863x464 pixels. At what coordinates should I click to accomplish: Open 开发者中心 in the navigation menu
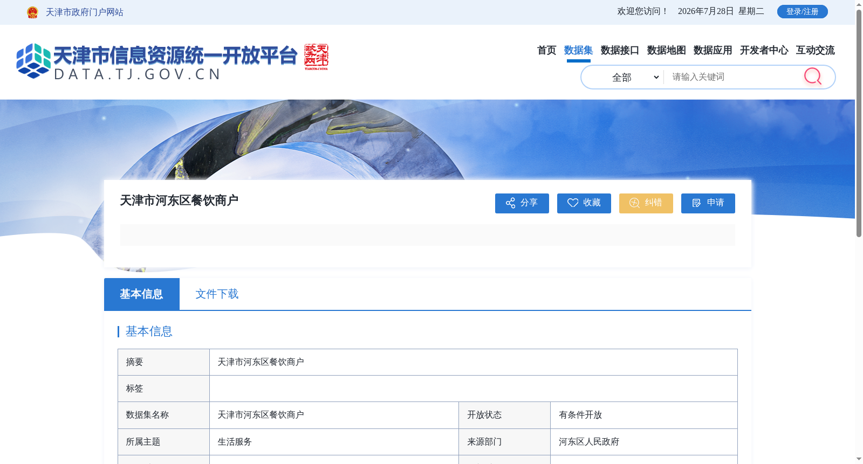(x=764, y=50)
